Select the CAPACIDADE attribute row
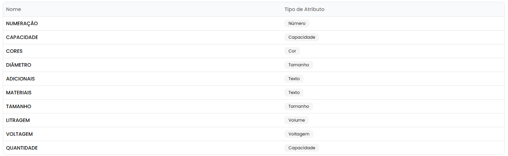The width and height of the screenshot is (508, 156). pos(22,37)
